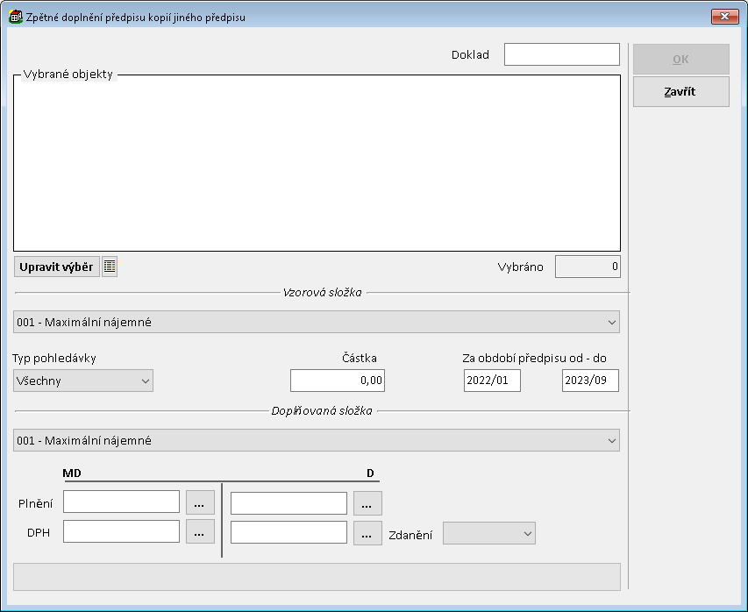Open the Typ pohledávky dropdown

pos(83,381)
